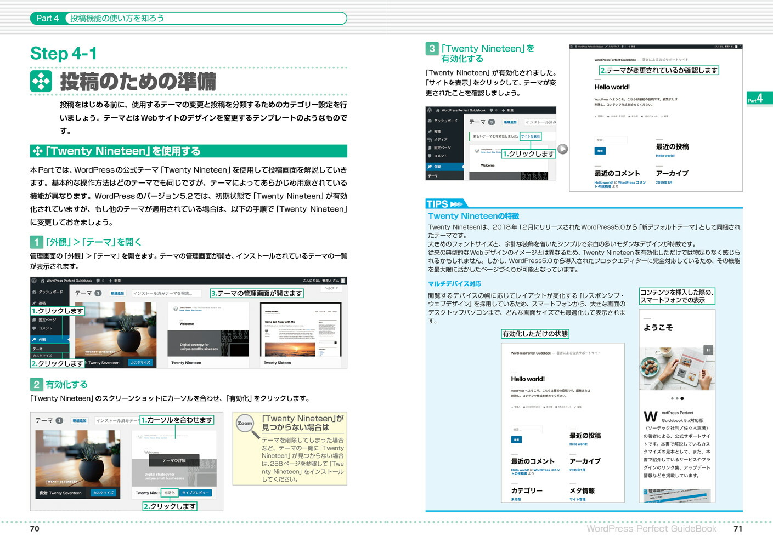Click the 外観 brush icon in step 3 sidebar
Viewport: 773px width, 548px height.
(x=430, y=166)
